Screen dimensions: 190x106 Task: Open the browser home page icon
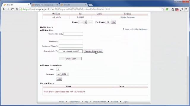coord(17,9)
